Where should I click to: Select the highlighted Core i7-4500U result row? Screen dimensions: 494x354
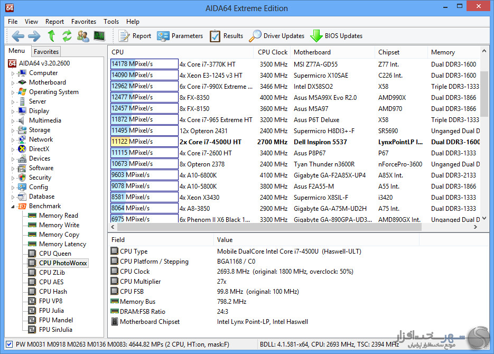[296, 142]
